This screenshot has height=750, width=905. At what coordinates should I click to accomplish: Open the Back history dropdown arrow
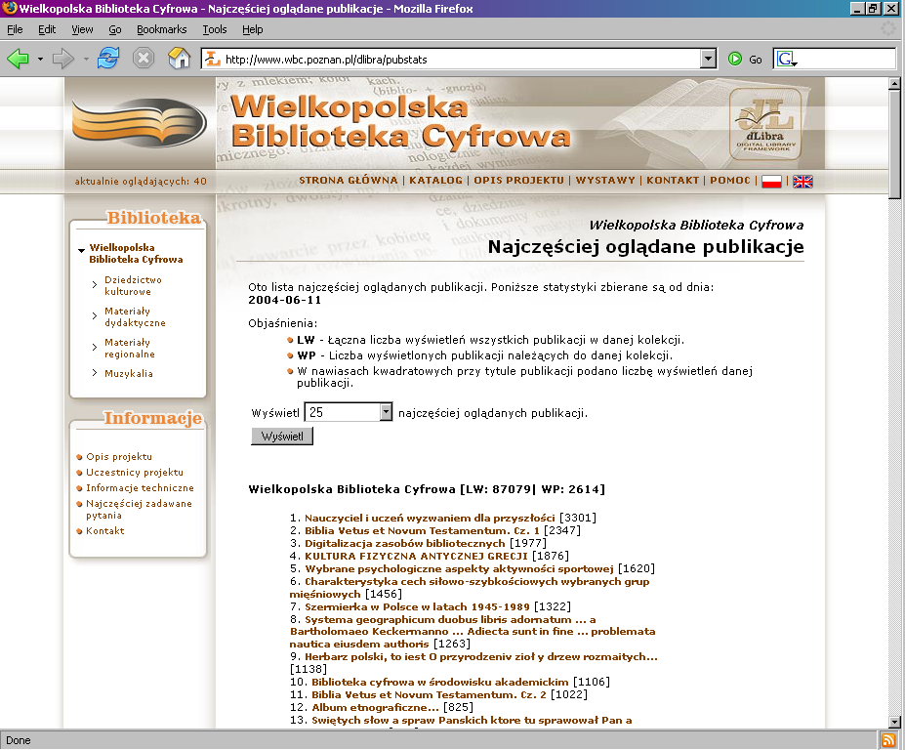(x=40, y=59)
